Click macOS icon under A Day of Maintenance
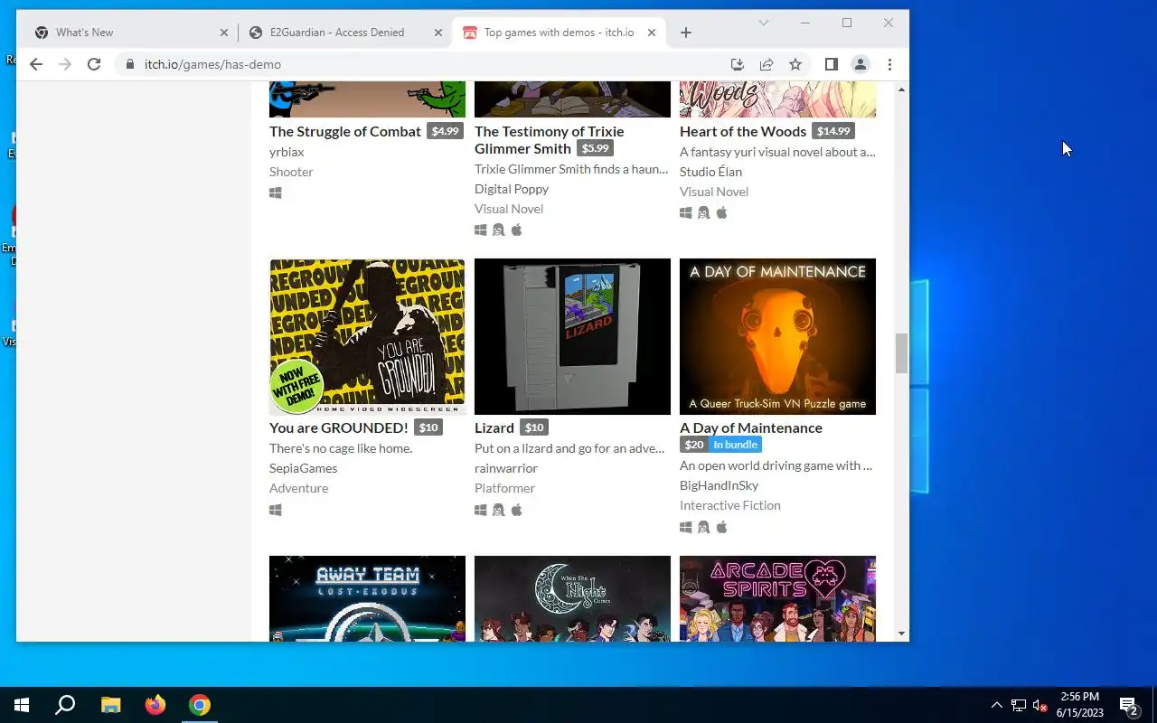Image resolution: width=1157 pixels, height=723 pixels. pos(721,527)
